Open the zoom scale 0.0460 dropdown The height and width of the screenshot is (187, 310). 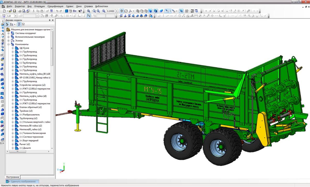tap(117, 11)
